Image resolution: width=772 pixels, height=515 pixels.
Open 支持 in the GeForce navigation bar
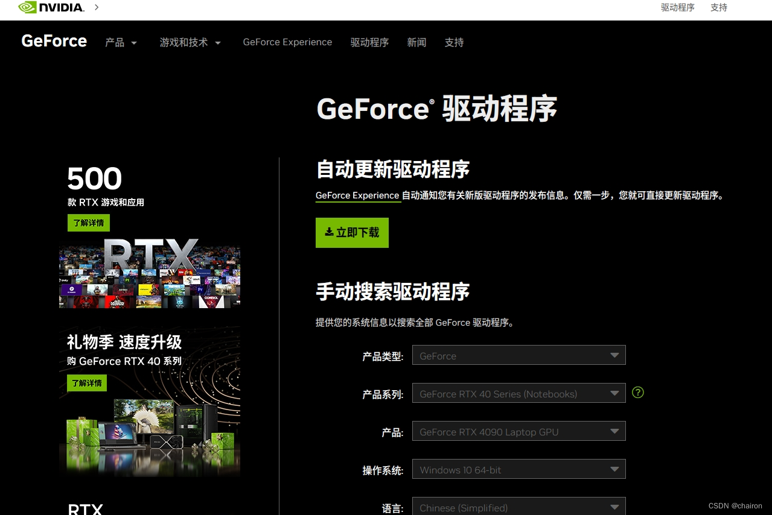click(x=454, y=42)
